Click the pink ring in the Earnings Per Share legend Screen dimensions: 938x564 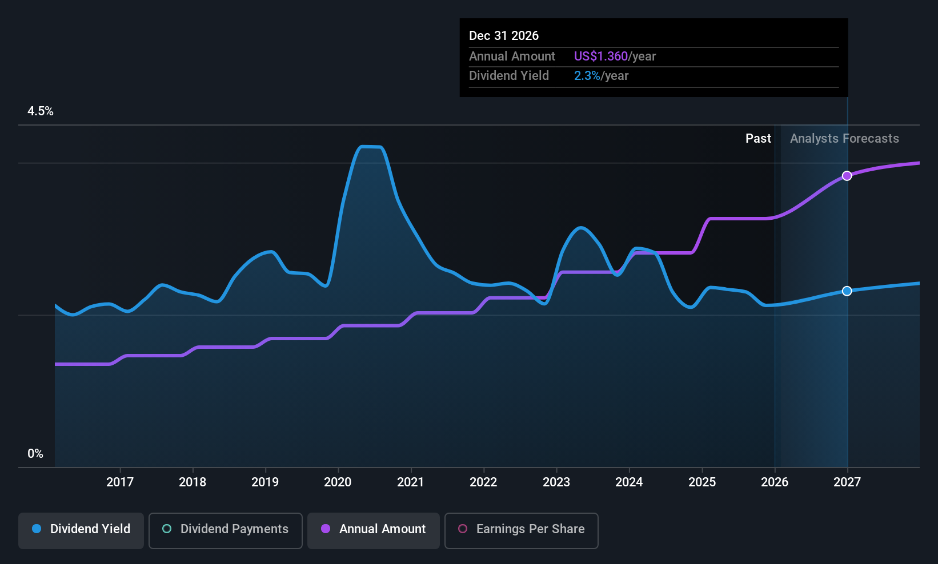pos(463,529)
